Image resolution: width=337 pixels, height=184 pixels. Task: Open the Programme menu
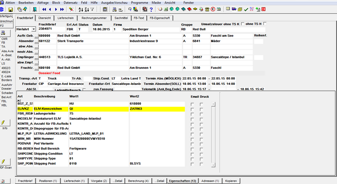pos(139,3)
